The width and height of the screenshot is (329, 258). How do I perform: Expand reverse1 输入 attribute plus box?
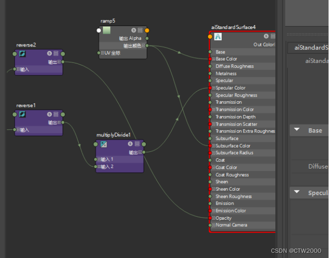[x=18, y=130]
